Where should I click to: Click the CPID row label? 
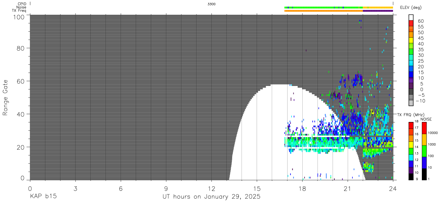22,4
